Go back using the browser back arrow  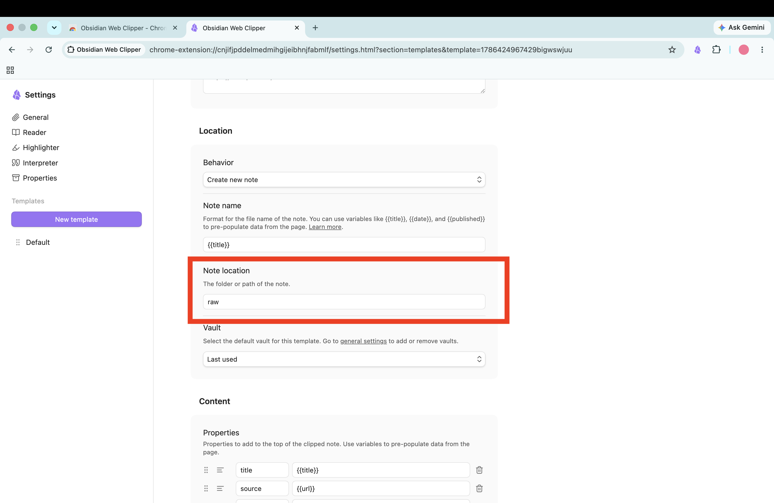point(12,50)
